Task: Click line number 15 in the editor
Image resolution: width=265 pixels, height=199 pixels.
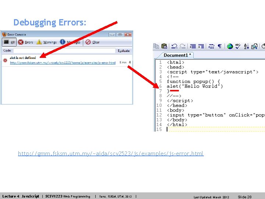Action: tap(159, 129)
